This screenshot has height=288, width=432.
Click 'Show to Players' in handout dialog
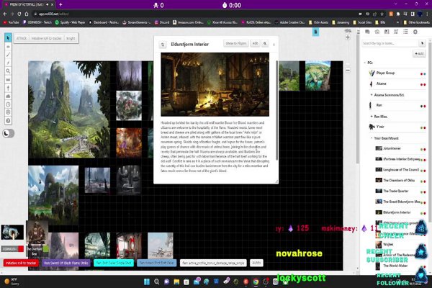(x=236, y=43)
